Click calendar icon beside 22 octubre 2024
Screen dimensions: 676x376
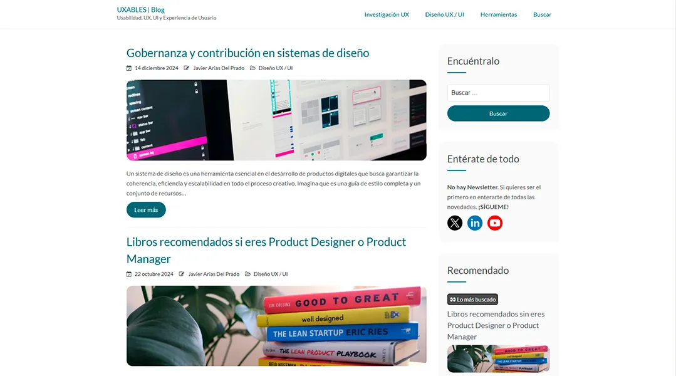click(129, 274)
